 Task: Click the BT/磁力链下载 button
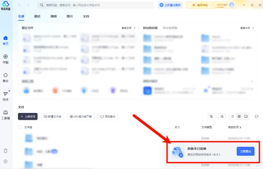pyautogui.click(x=81, y=117)
